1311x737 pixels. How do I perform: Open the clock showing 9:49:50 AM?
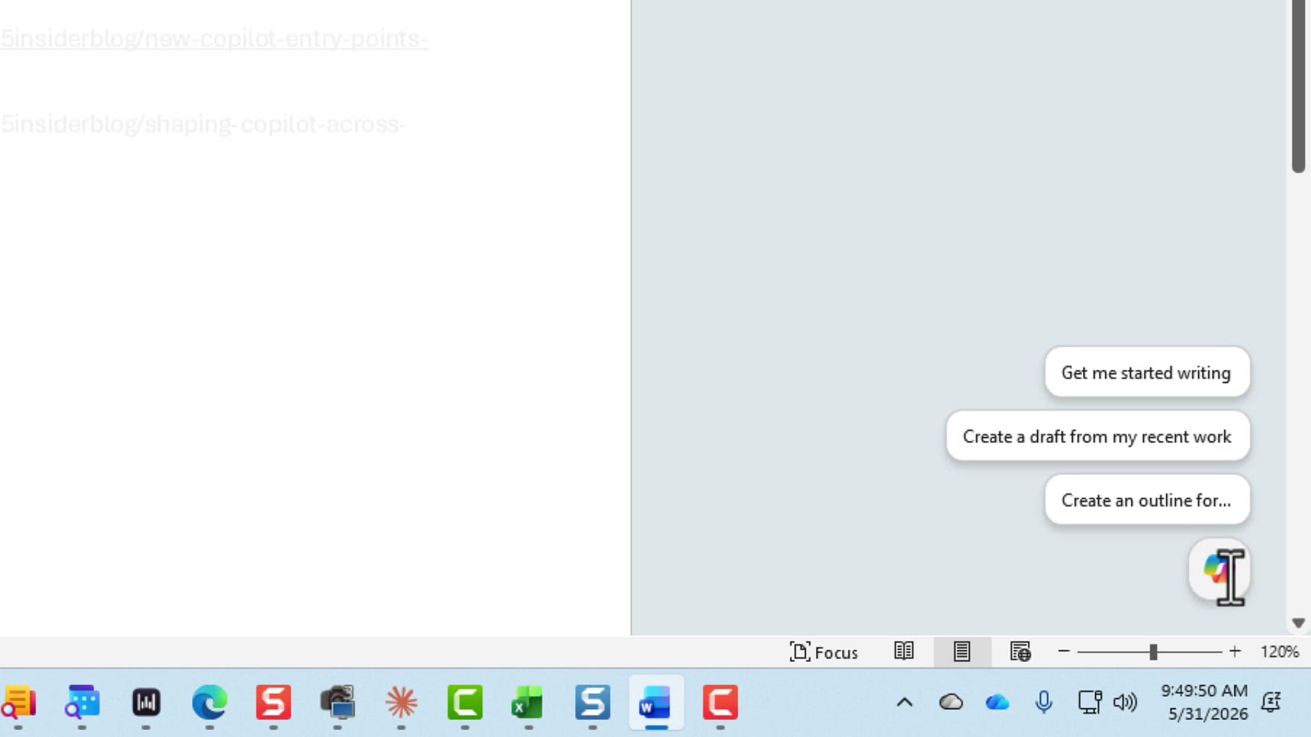click(x=1204, y=702)
